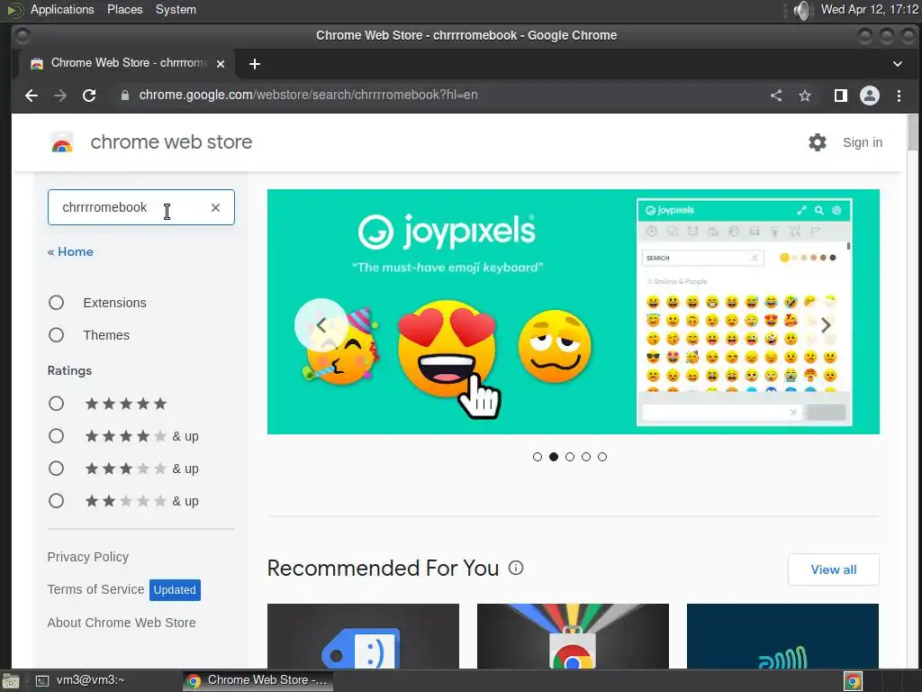This screenshot has height=692, width=922.
Task: Open the Applications menu
Action: click(62, 10)
